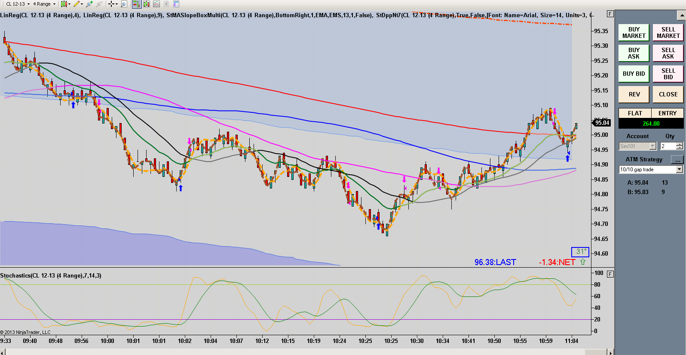Click the -1.34:NET text
The width and height of the screenshot is (686, 355).
click(557, 262)
